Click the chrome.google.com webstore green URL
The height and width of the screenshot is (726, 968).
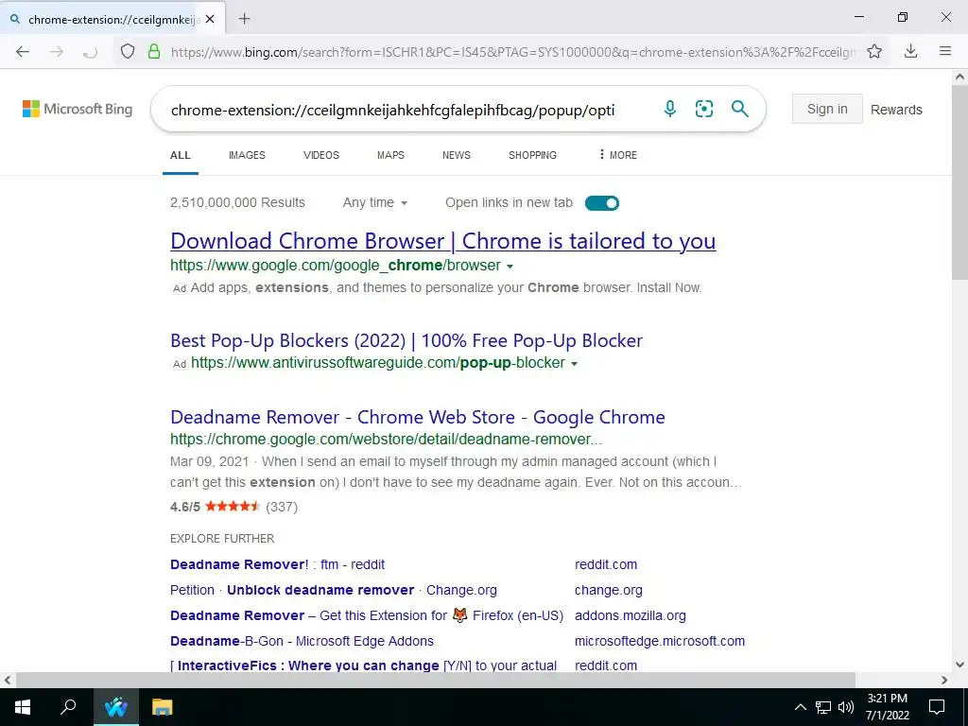click(386, 440)
